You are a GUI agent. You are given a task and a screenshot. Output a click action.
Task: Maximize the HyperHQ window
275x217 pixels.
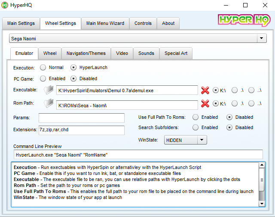pyautogui.click(x=245, y=5)
